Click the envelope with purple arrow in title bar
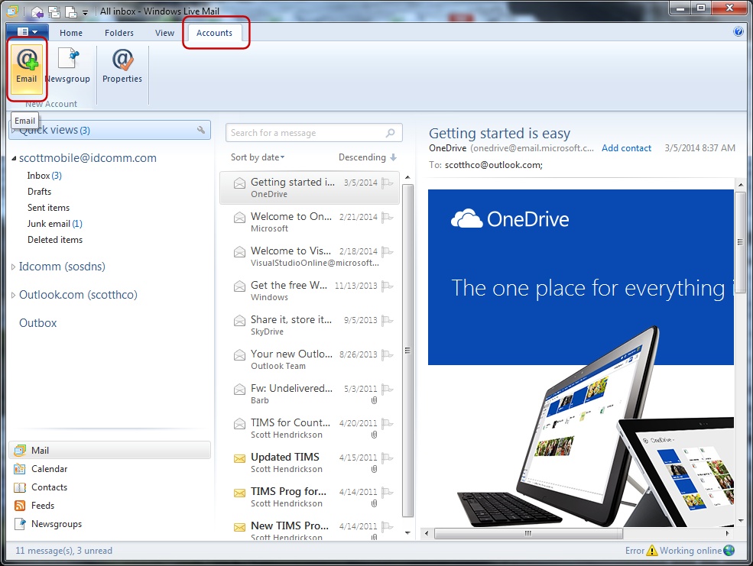Image resolution: width=753 pixels, height=566 pixels. click(37, 11)
